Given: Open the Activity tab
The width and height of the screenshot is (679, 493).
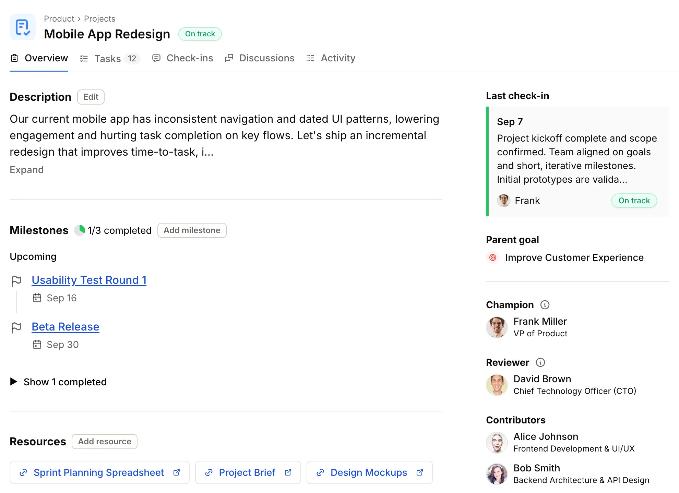Looking at the screenshot, I should [x=337, y=58].
